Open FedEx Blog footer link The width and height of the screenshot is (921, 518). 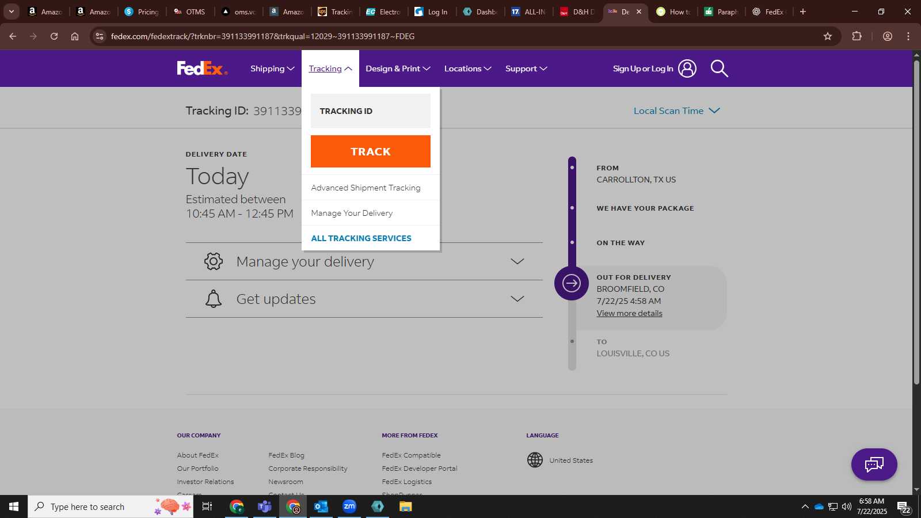[x=286, y=455]
